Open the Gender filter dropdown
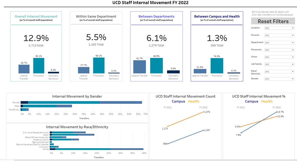The height and width of the screenshot is (161, 297). pyautogui.click(x=279, y=79)
